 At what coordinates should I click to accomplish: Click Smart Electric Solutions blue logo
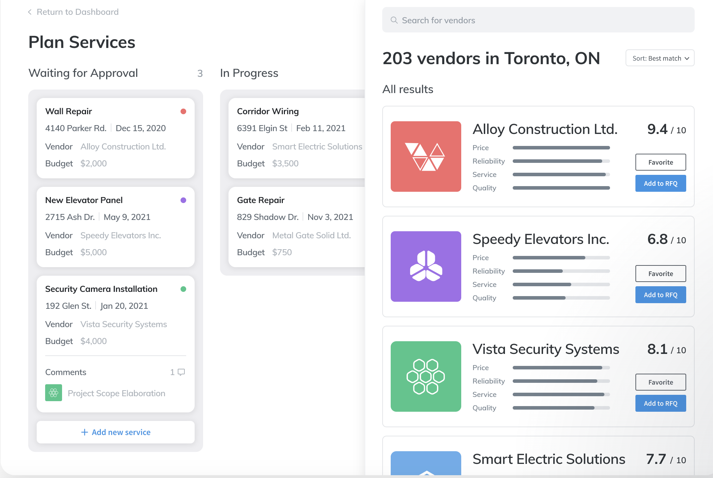tap(426, 464)
